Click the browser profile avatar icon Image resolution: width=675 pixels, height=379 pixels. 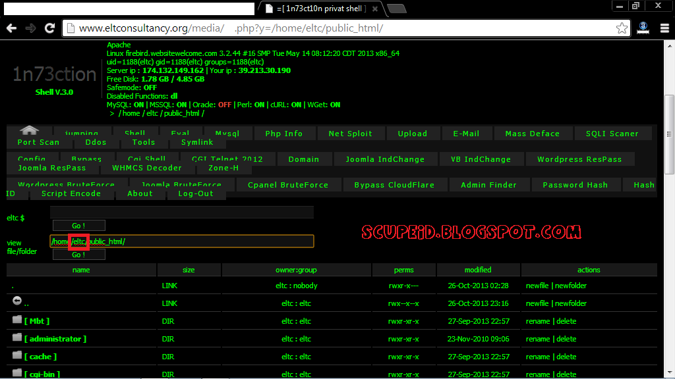[x=643, y=28]
